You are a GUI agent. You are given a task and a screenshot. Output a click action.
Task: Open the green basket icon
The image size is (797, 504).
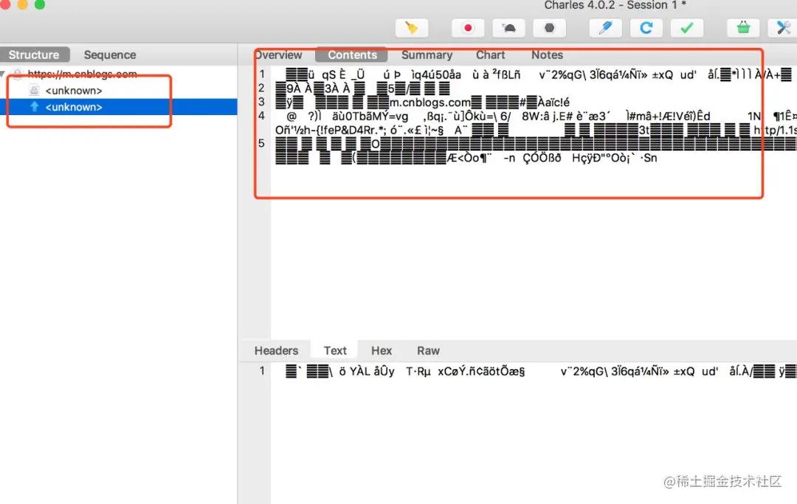click(x=743, y=28)
